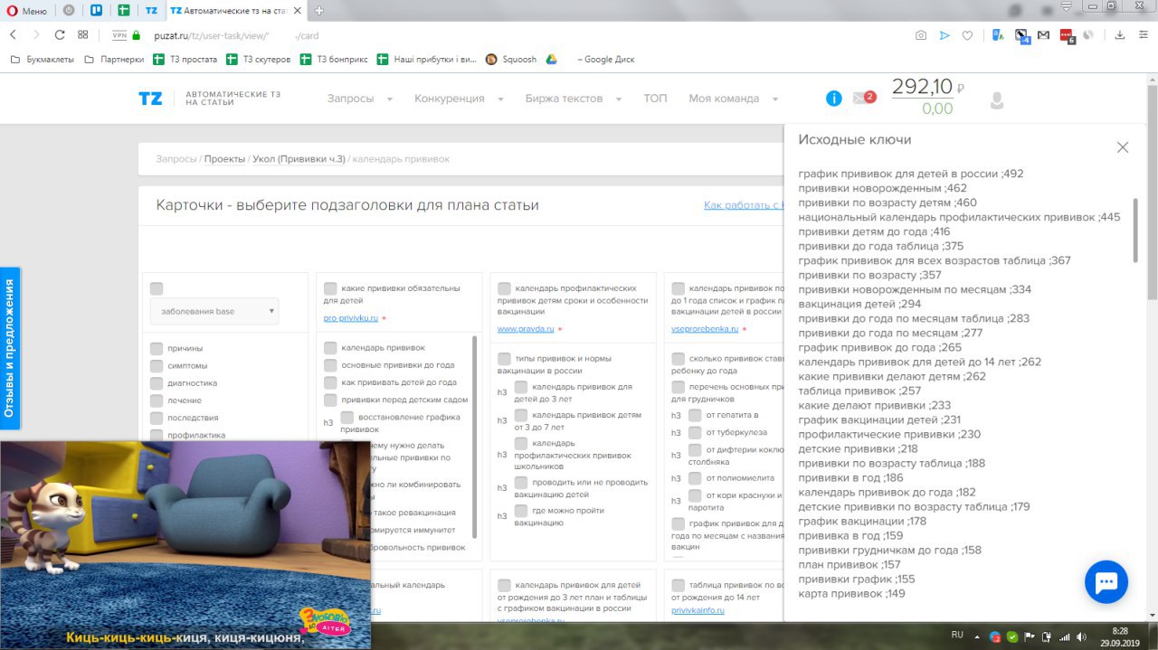The height and width of the screenshot is (650, 1158).
Task: Reload the current page
Action: coord(60,35)
